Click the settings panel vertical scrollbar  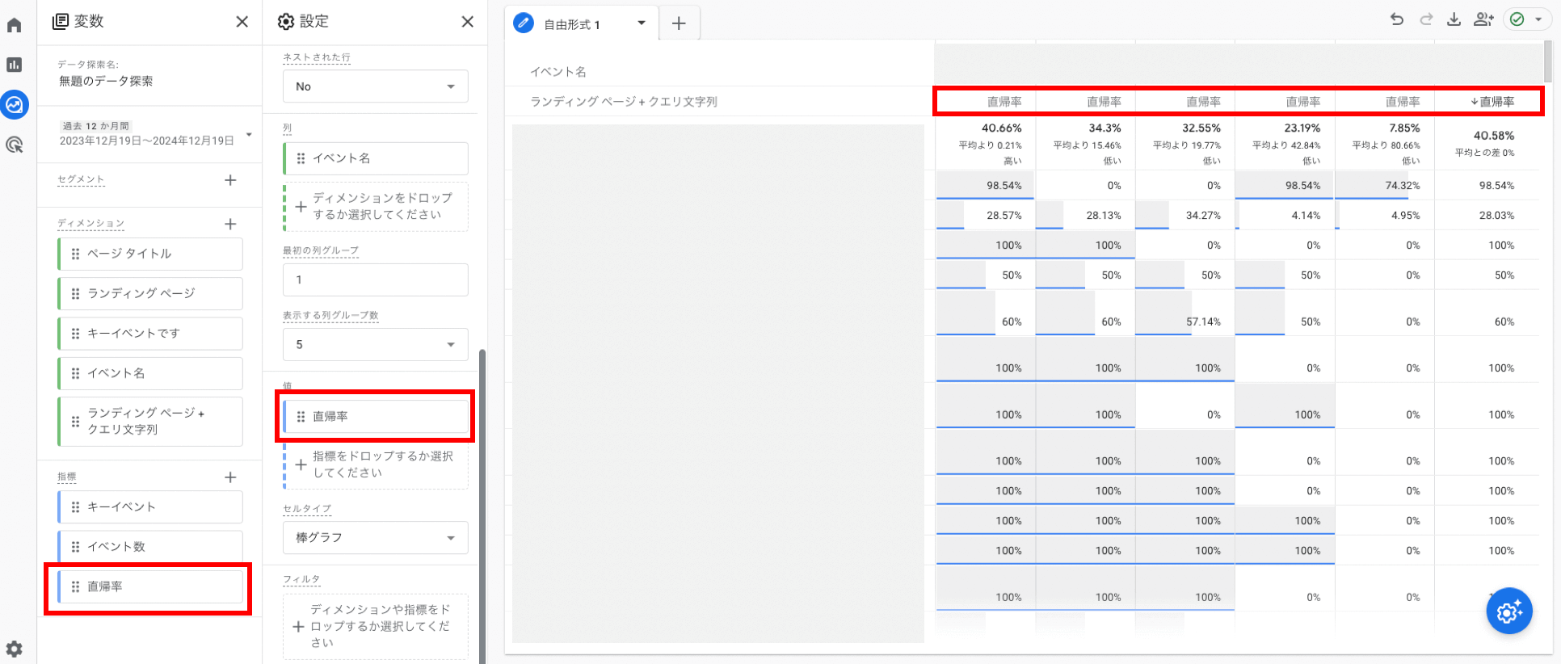(x=483, y=506)
